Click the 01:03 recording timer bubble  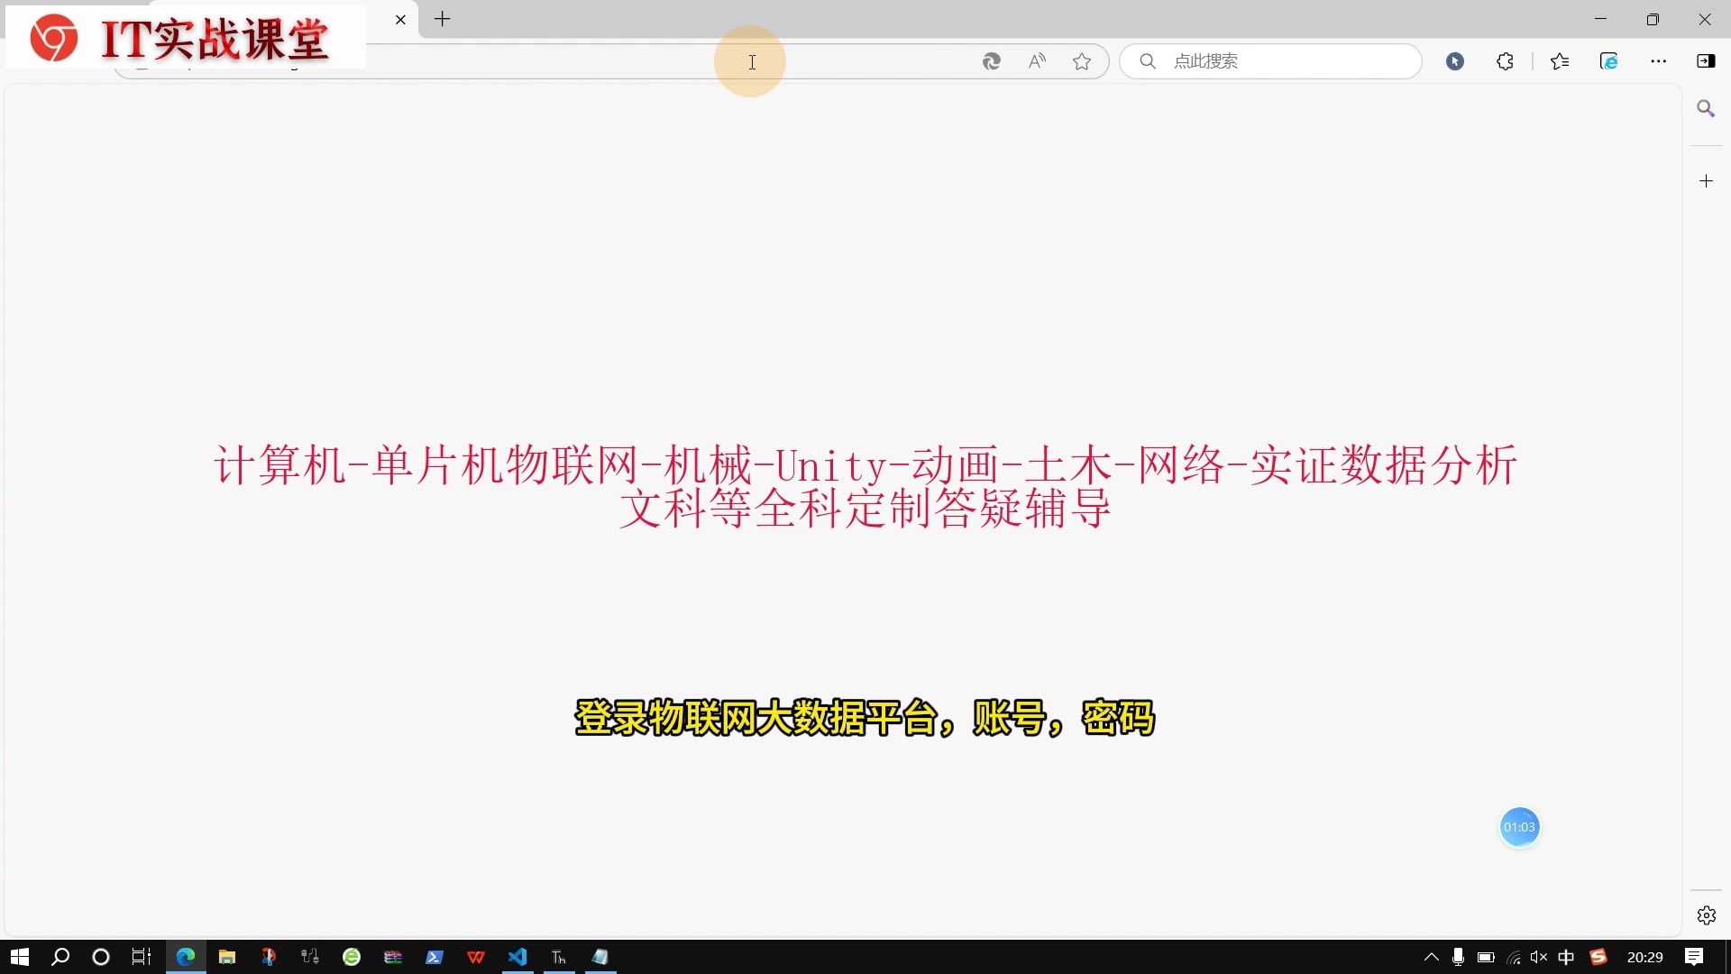pyautogui.click(x=1519, y=827)
